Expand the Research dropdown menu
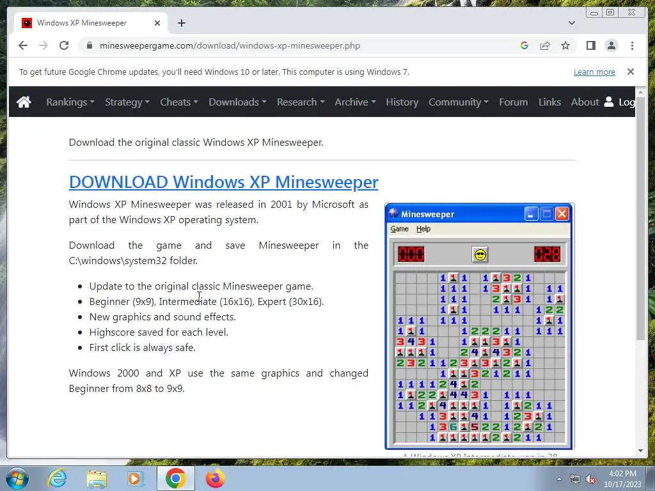 (x=301, y=102)
